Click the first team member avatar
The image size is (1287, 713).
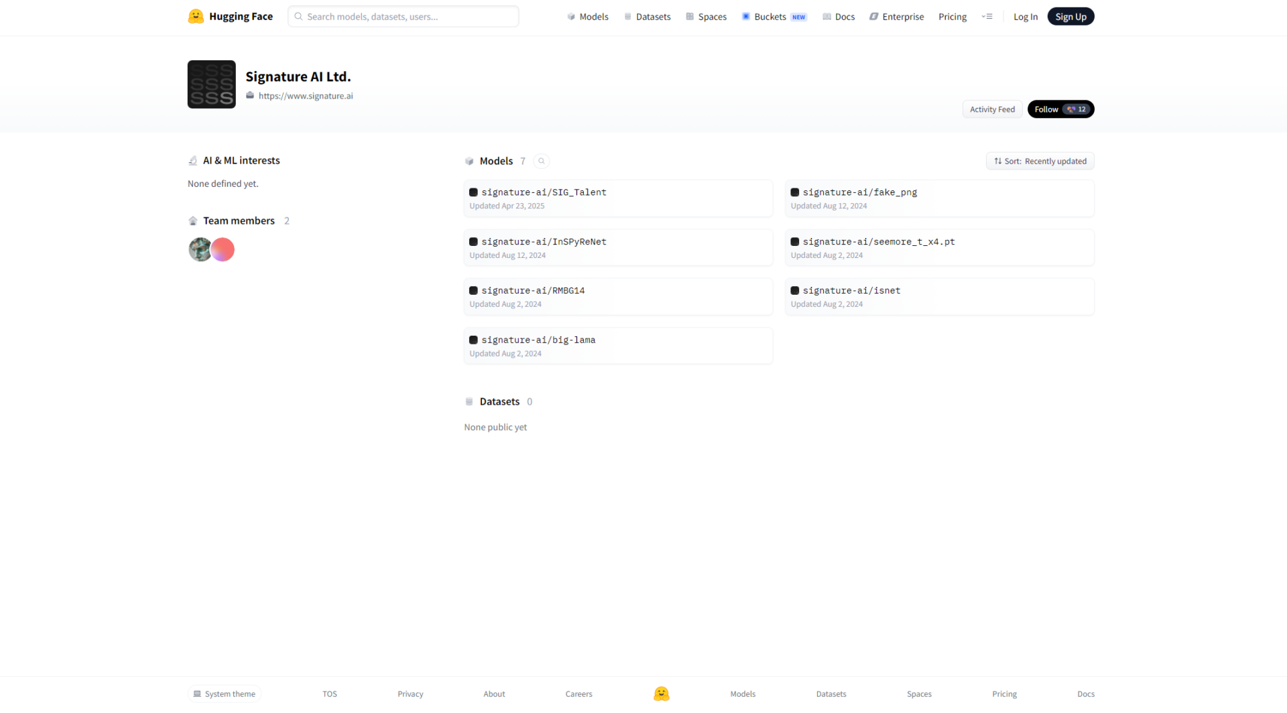[199, 250]
